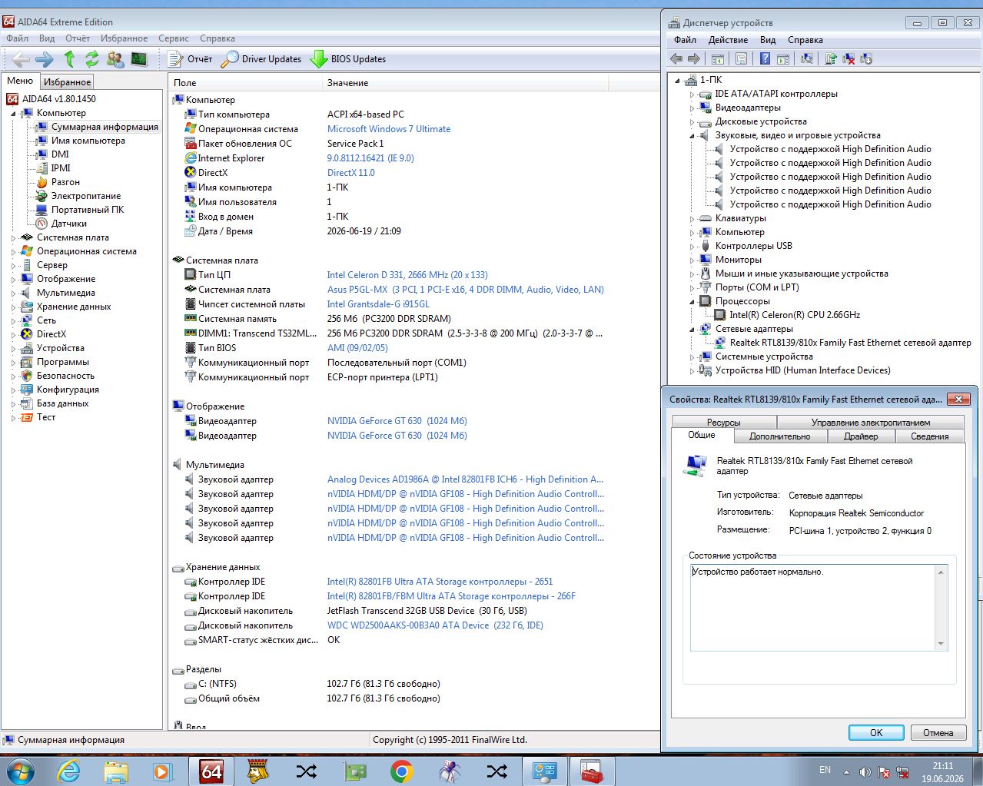Click the green monitor graph icon in AIDA64 toolbar

(x=139, y=59)
